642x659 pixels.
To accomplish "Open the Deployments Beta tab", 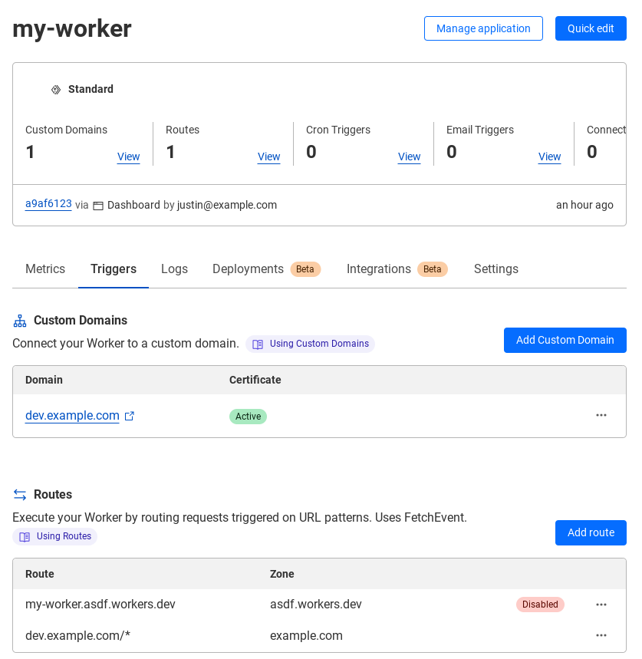I will pyautogui.click(x=266, y=269).
